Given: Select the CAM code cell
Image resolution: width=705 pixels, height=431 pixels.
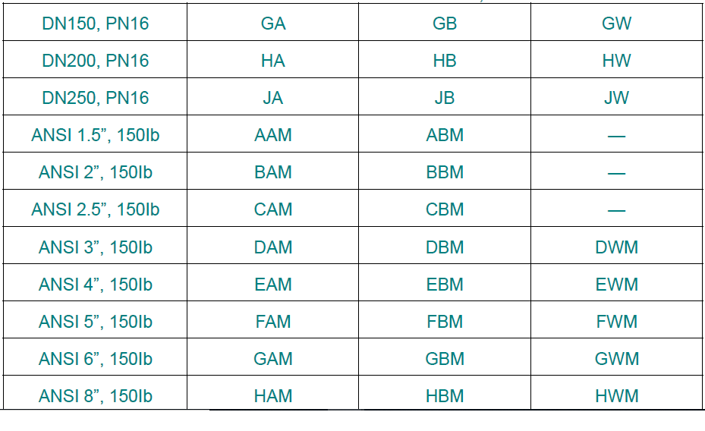Looking at the screenshot, I should (273, 209).
